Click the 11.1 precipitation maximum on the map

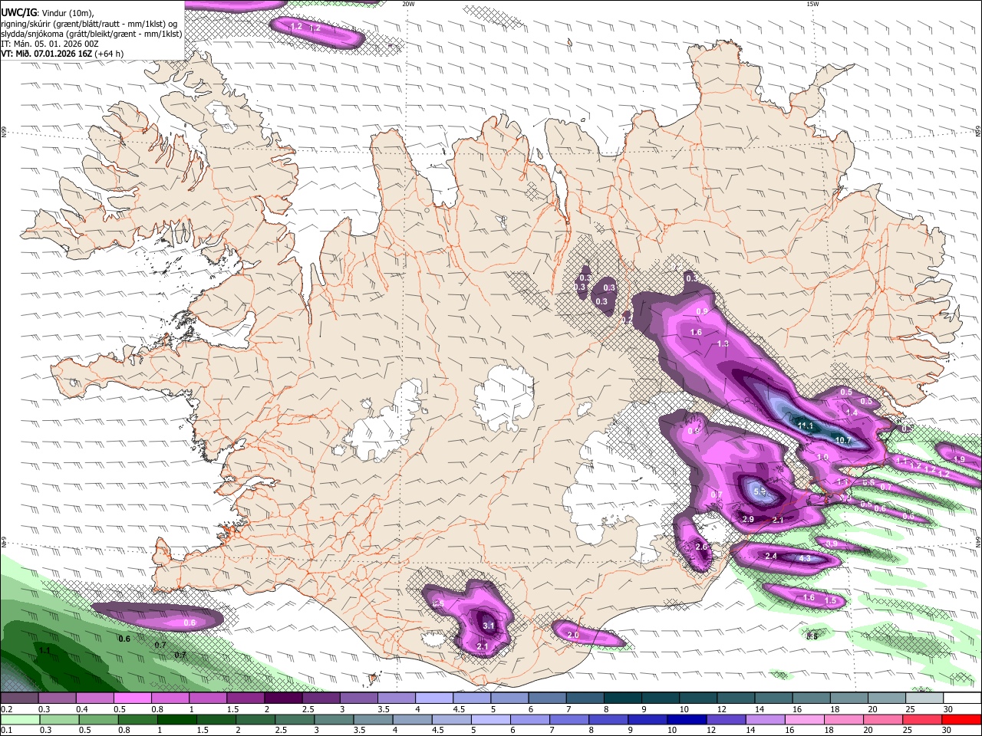click(x=806, y=426)
